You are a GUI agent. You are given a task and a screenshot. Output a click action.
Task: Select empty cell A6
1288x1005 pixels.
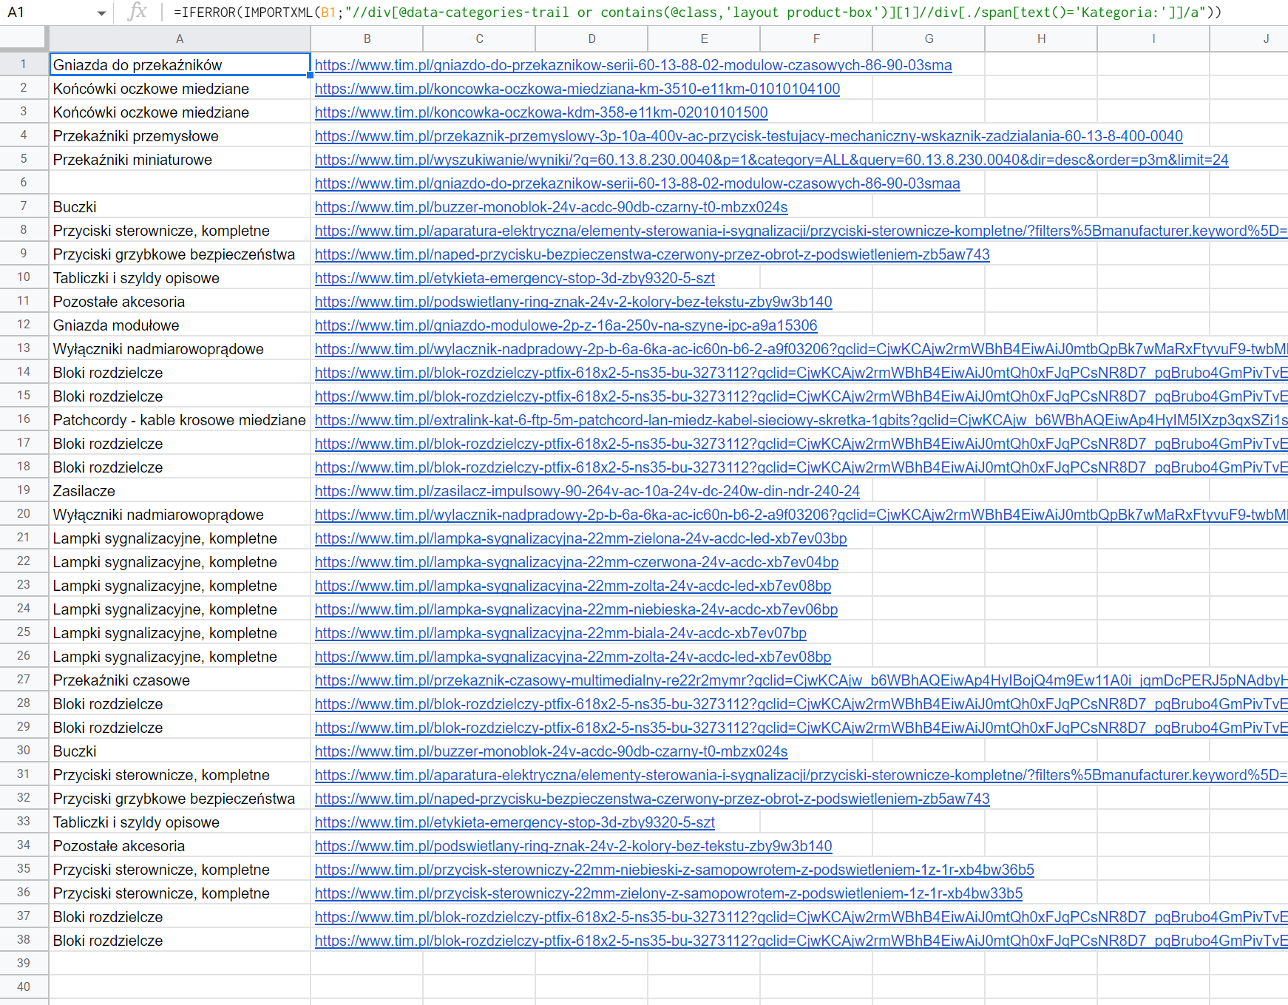click(x=180, y=183)
